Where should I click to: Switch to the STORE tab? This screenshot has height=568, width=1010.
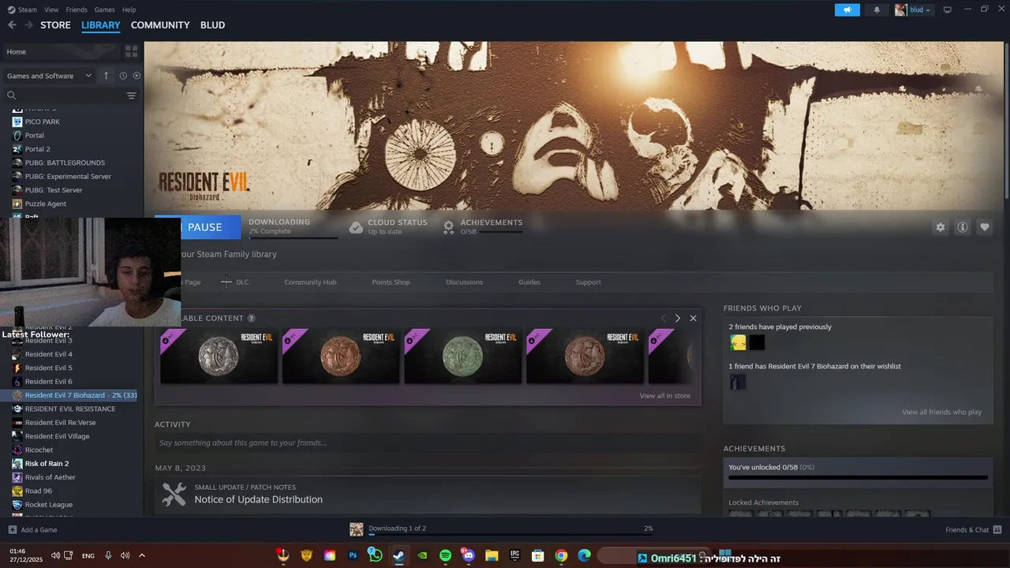[x=55, y=25]
